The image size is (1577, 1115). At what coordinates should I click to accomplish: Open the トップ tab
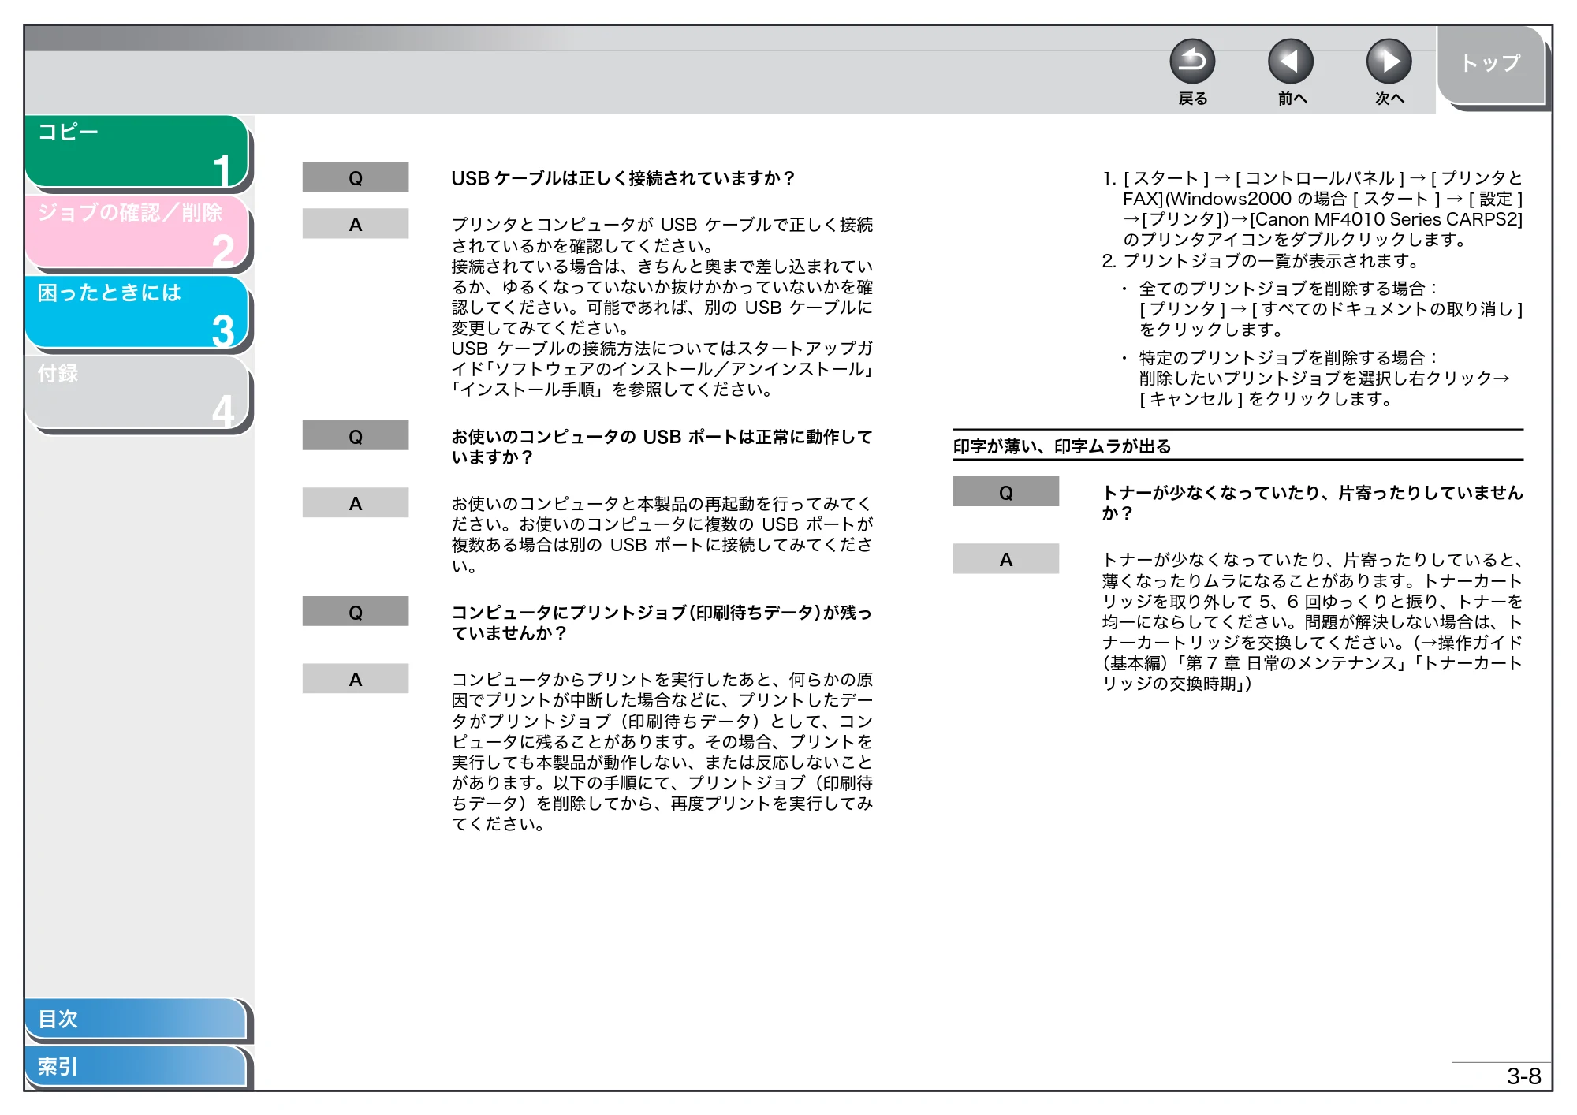pos(1490,65)
